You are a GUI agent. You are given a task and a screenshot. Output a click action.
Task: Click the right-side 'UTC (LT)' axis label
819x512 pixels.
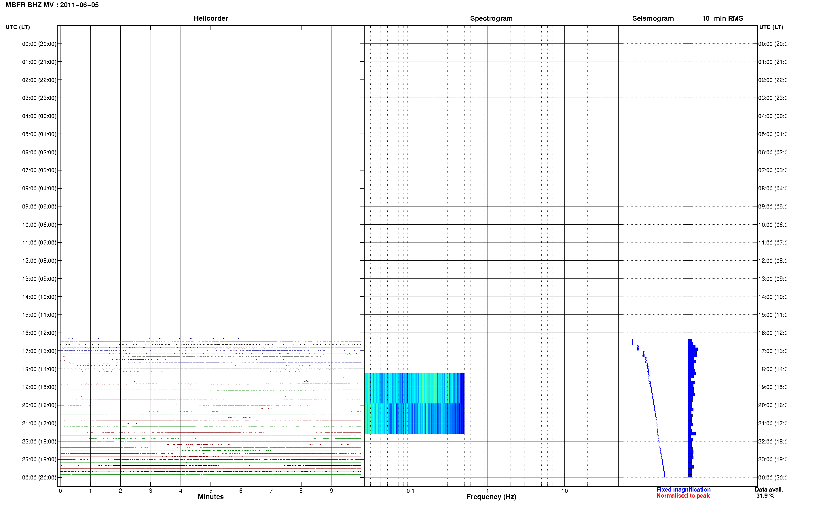pyautogui.click(x=771, y=27)
